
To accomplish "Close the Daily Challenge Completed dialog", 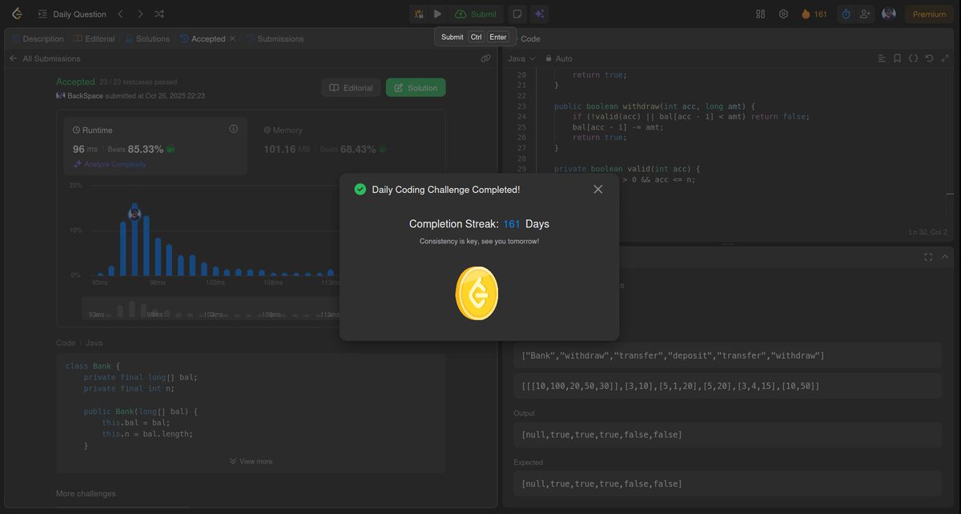I will click(598, 190).
